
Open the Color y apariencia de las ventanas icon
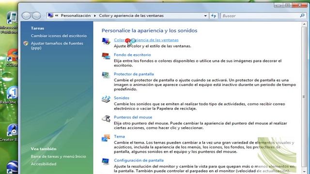(106, 41)
